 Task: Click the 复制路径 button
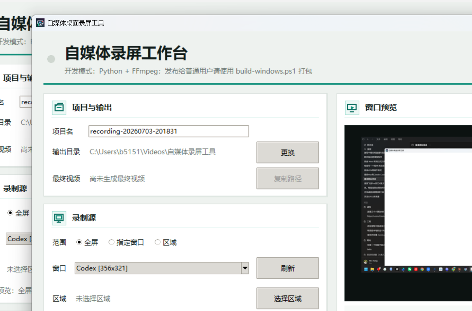288,179
